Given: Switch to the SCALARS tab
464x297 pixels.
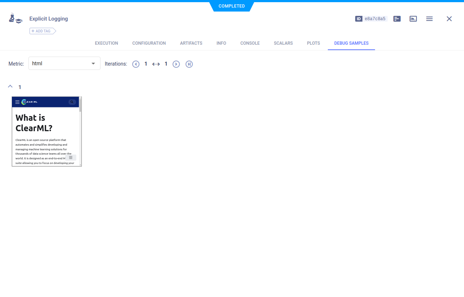Looking at the screenshot, I should click(283, 43).
